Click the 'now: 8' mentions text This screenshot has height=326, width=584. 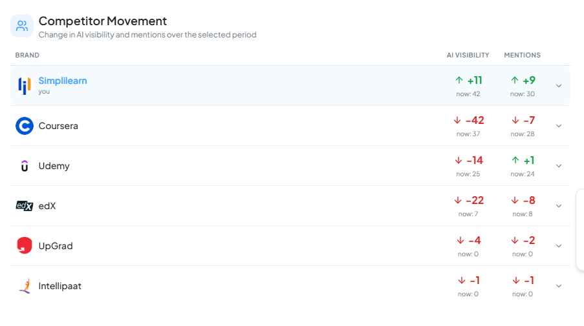[523, 214]
